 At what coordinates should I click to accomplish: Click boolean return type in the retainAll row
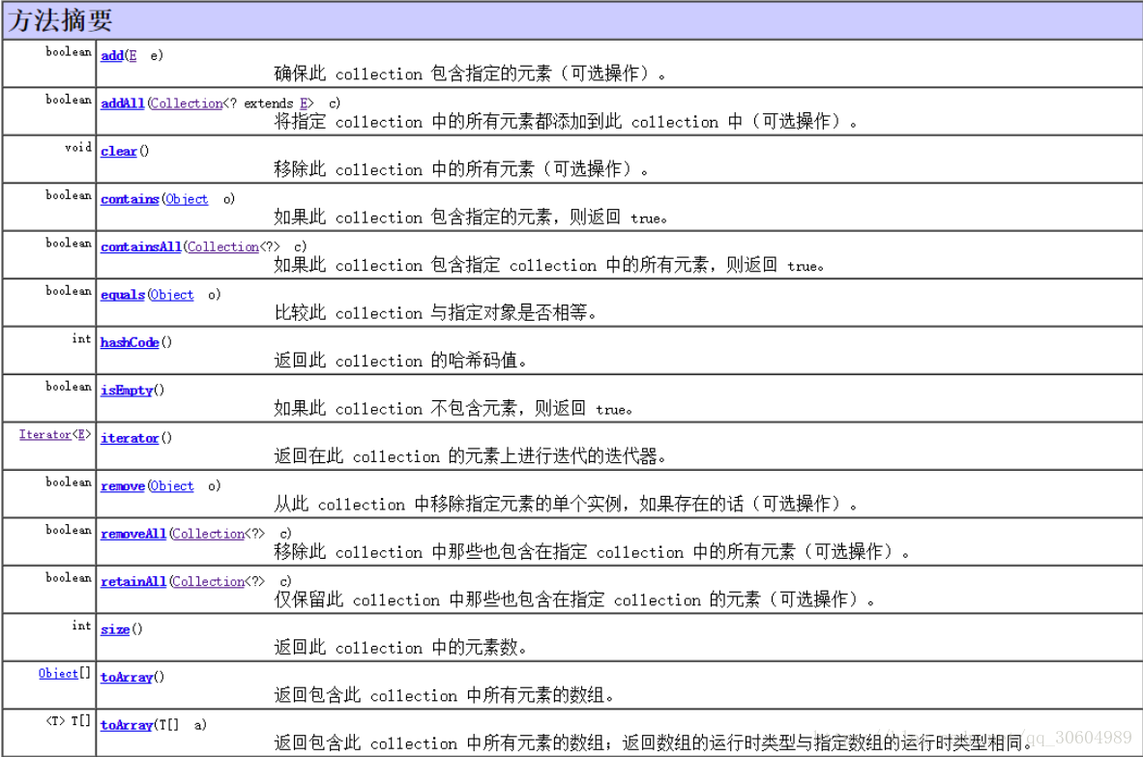[69, 578]
